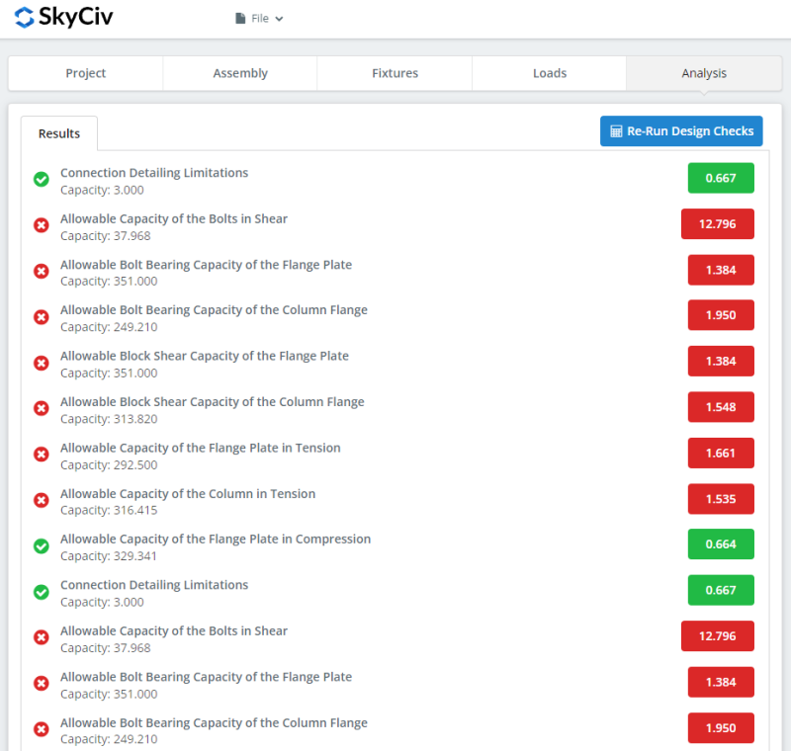Image resolution: width=791 pixels, height=751 pixels.
Task: Click the red 1.548 ratio badge
Action: [x=721, y=407]
